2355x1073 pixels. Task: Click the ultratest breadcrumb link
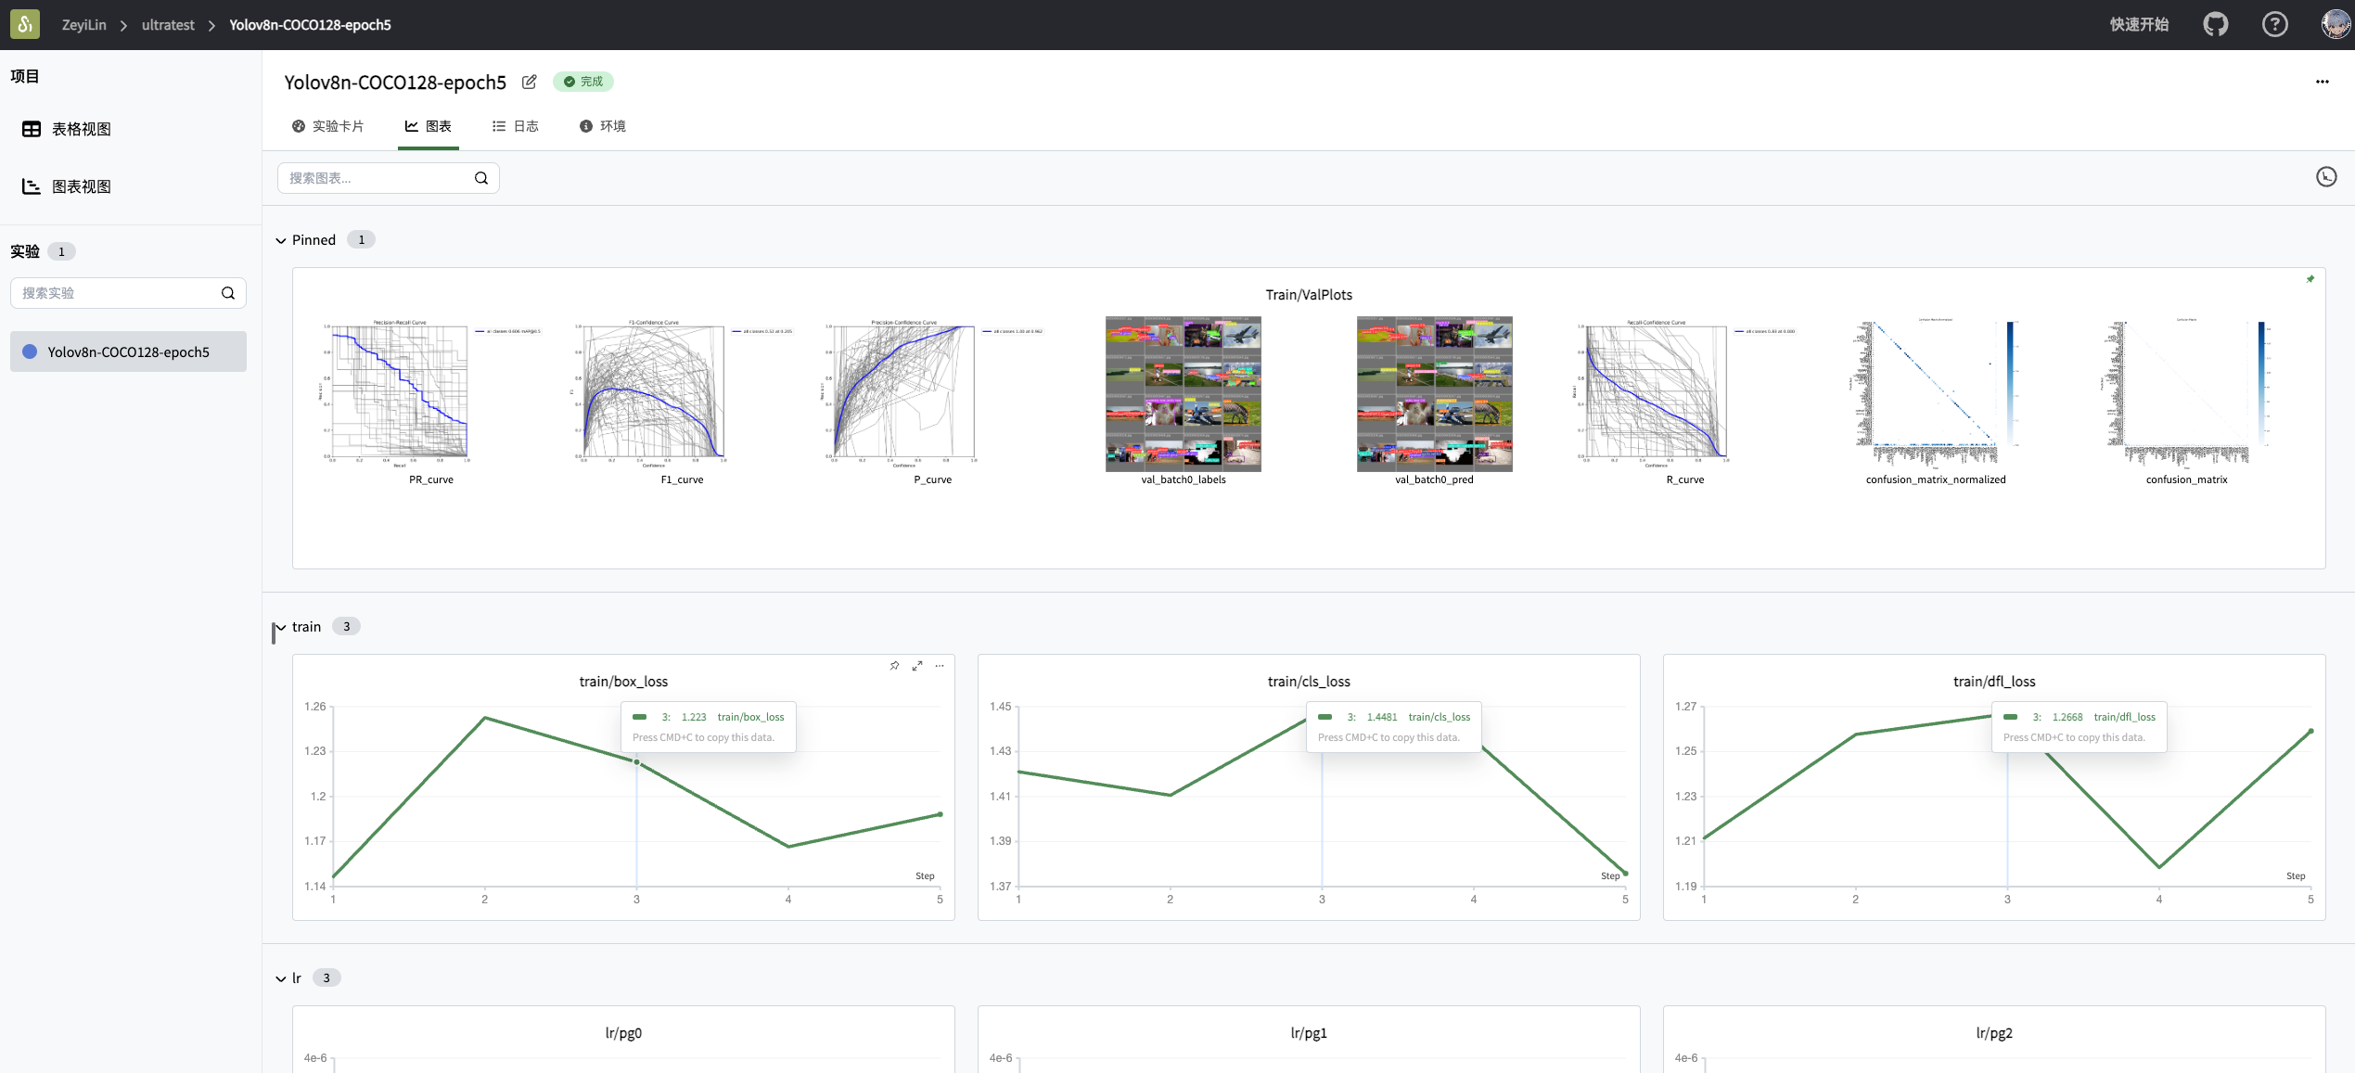168,25
